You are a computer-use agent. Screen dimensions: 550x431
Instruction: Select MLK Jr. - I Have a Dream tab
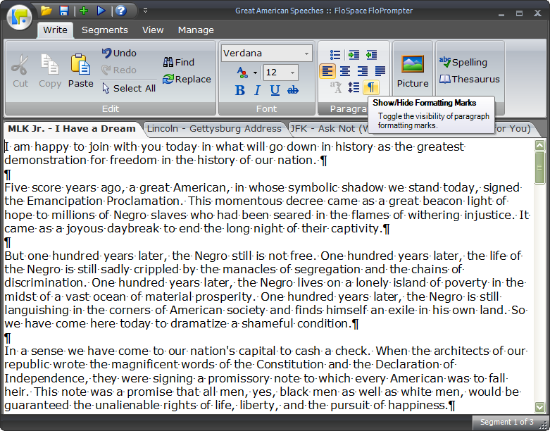tap(72, 129)
